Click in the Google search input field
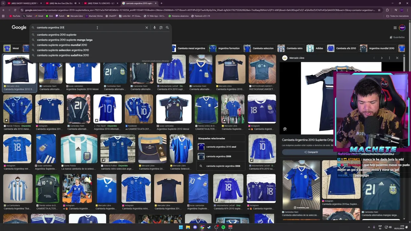Image resolution: width=411 pixels, height=231 pixels. 90,28
